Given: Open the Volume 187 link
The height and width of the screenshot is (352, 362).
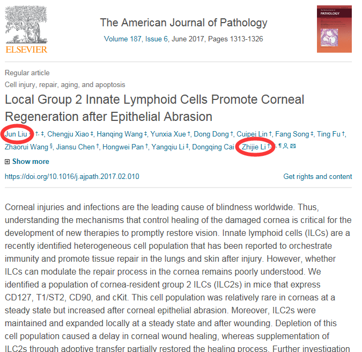Looking at the screenshot, I should click(123, 39).
